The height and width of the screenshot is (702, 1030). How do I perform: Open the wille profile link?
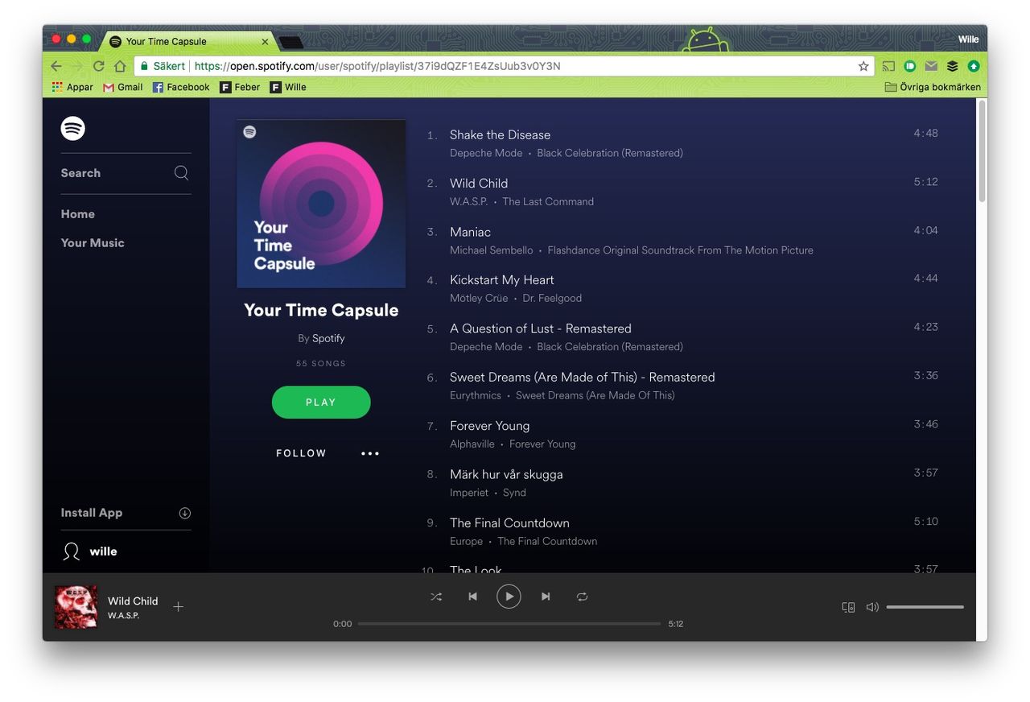coord(103,551)
